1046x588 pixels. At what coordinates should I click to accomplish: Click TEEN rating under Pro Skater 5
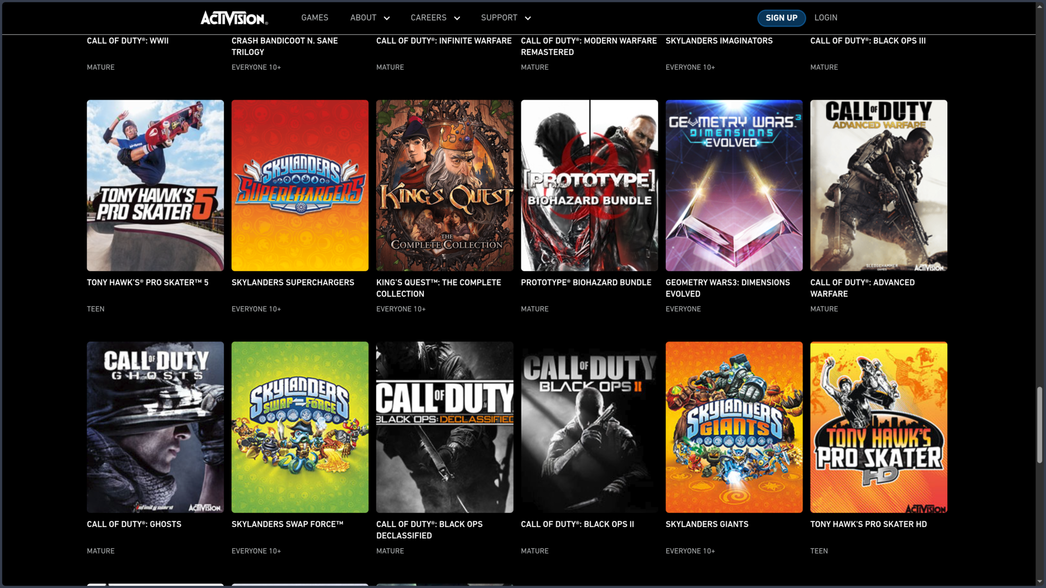coord(95,309)
